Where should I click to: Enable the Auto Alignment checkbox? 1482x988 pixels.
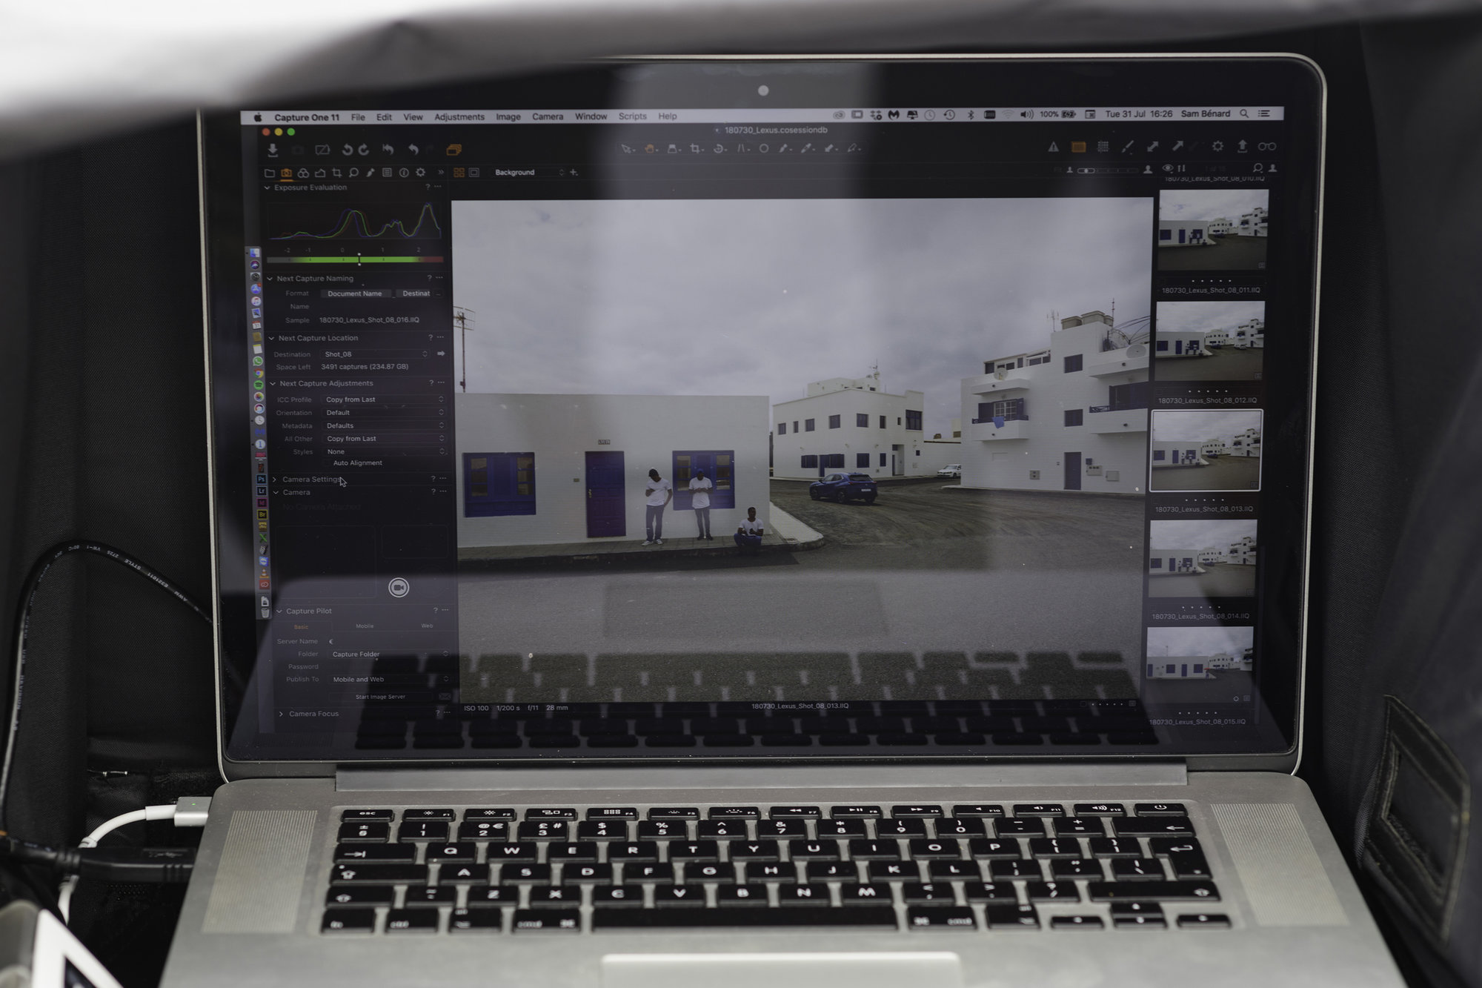click(x=327, y=463)
